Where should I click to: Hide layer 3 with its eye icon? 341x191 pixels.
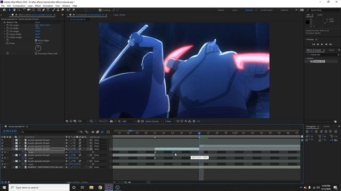click(2, 146)
